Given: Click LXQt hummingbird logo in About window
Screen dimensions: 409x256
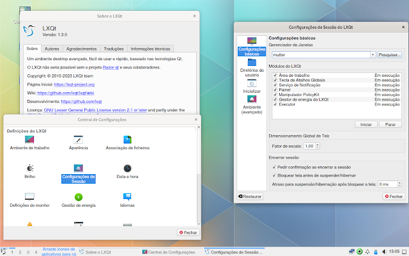Looking at the screenshot, I should click(29, 31).
